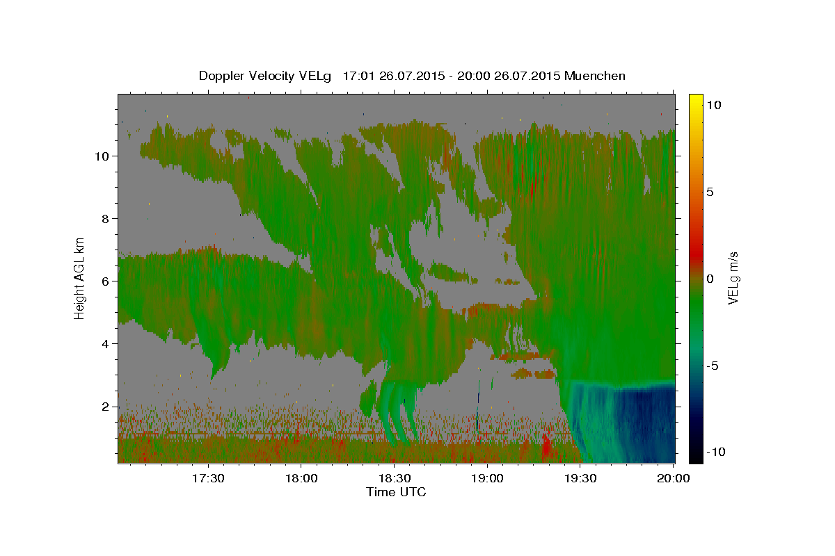
Task: Click the 18:00 time axis tick label
Action: pos(301,479)
